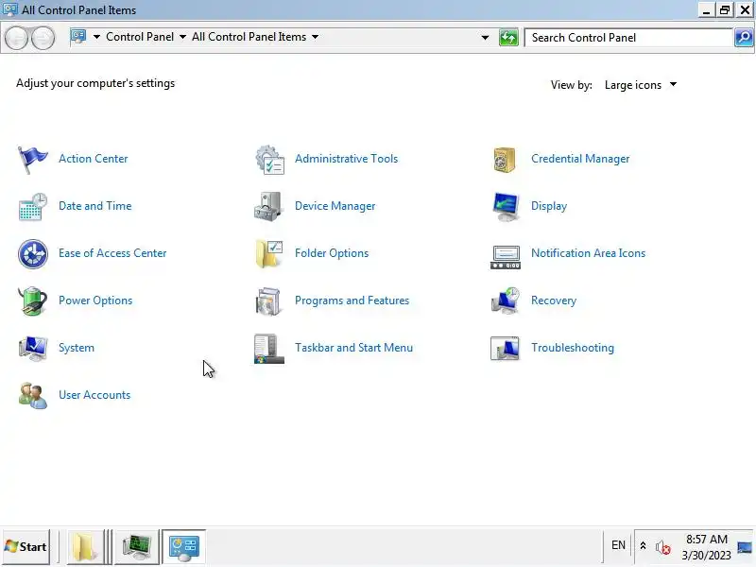Open the Recovery link
Image resolution: width=756 pixels, height=567 pixels.
pos(554,301)
